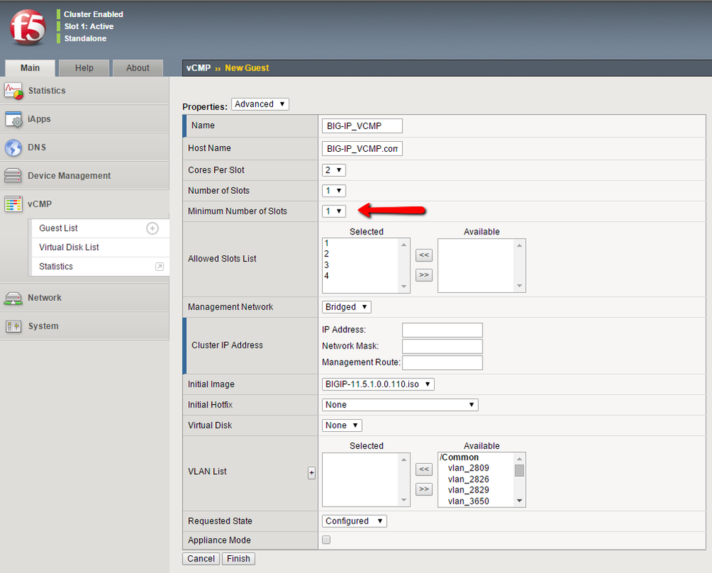Switch to the Help tab
712x573 pixels.
(x=84, y=68)
